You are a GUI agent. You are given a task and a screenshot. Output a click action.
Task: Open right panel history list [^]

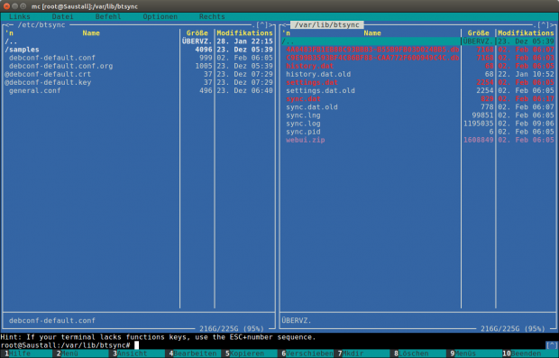pos(543,25)
